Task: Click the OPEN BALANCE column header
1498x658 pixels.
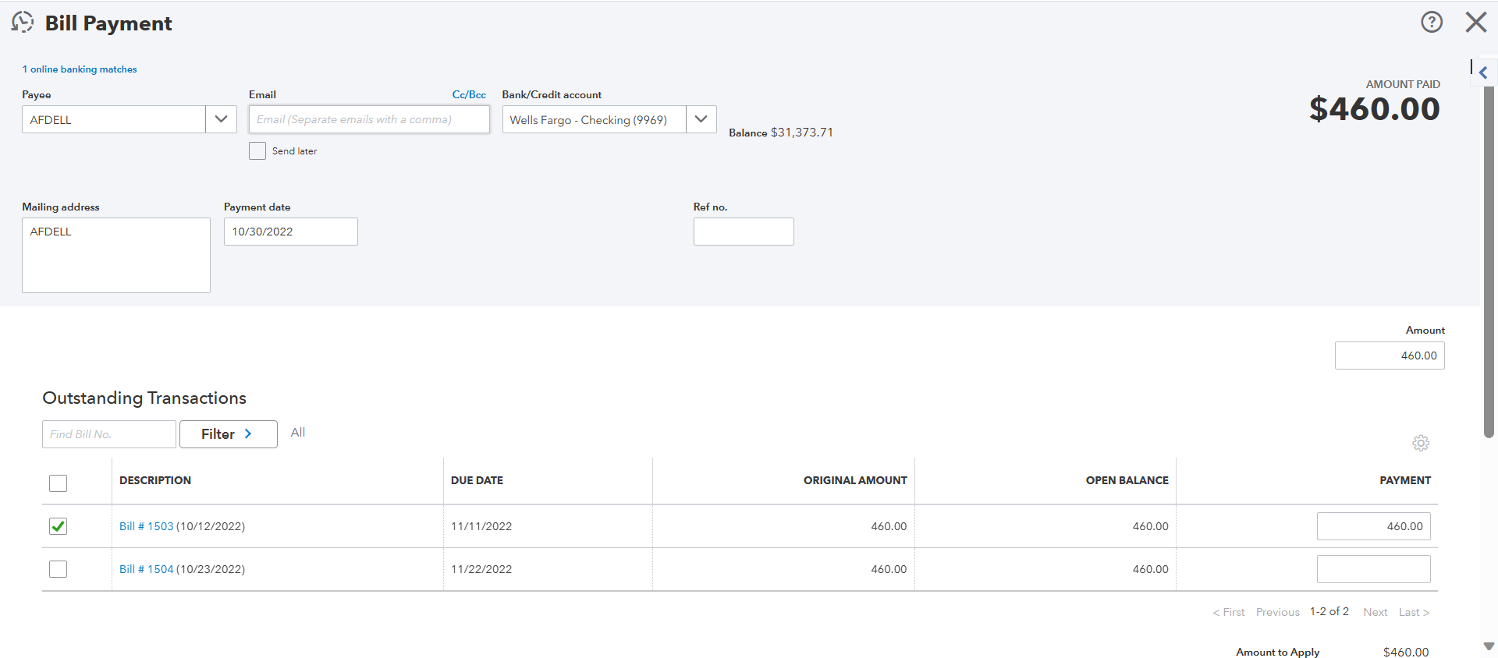Action: pos(1127,480)
